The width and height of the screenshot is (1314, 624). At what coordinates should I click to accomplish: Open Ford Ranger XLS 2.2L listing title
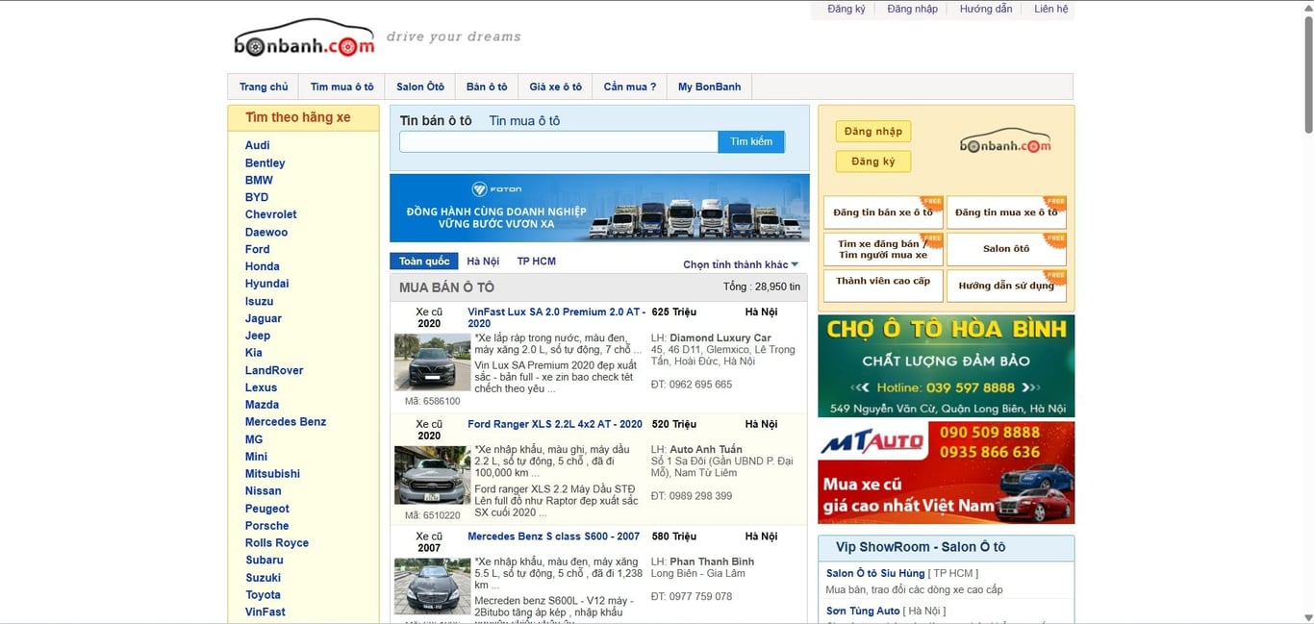[555, 424]
